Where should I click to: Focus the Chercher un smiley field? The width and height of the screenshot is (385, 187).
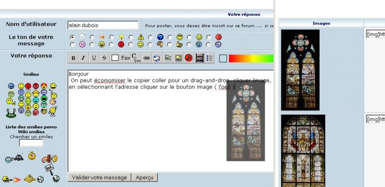31,143
